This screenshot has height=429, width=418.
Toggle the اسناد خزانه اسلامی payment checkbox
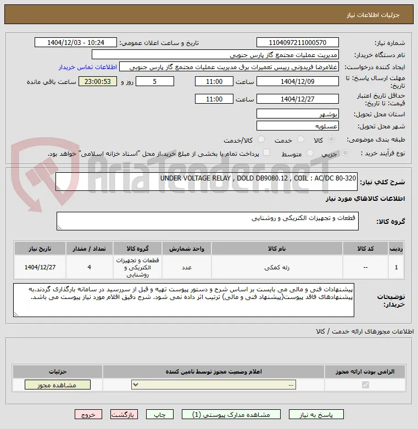click(x=266, y=153)
